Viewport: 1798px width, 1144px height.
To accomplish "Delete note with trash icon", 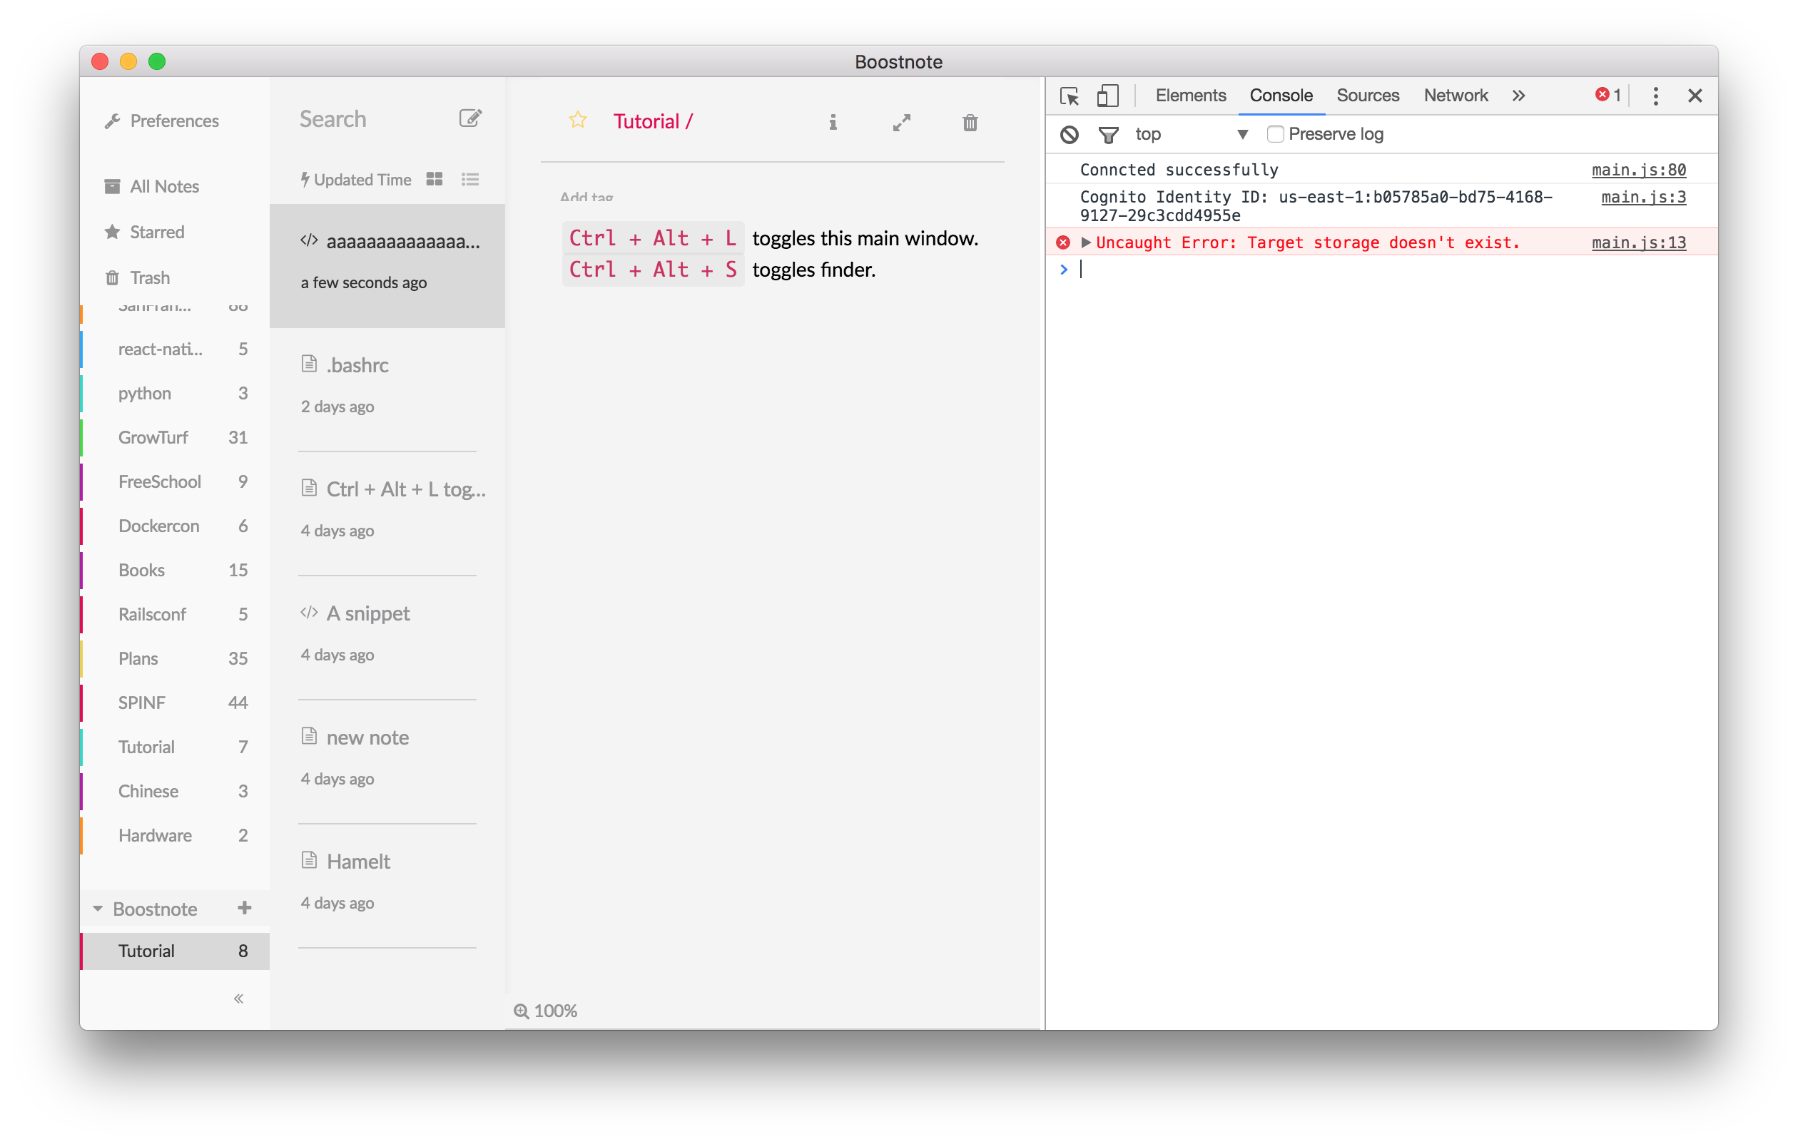I will pyautogui.click(x=969, y=123).
